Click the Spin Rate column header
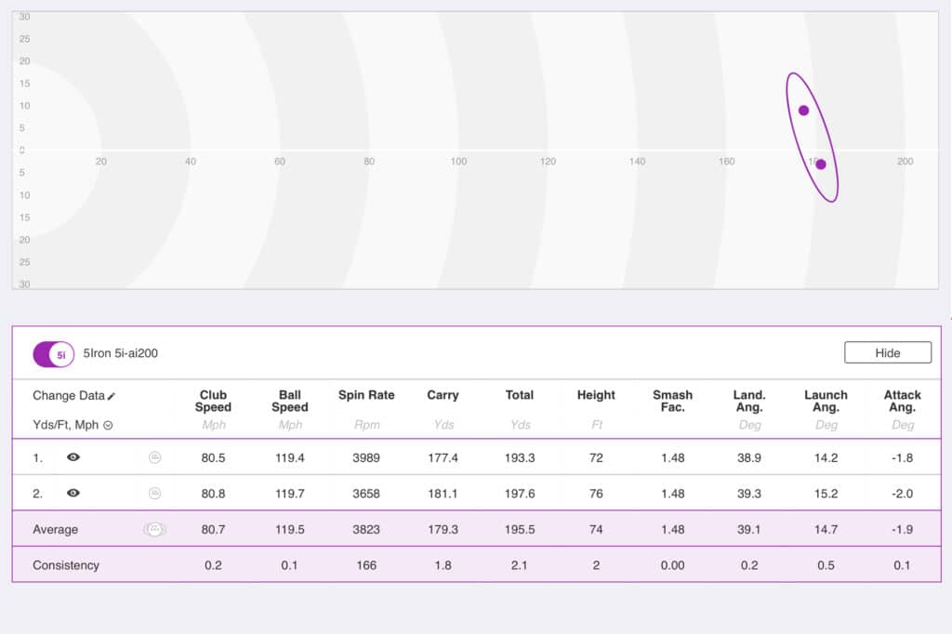Screen dimensions: 952x634 point(366,395)
